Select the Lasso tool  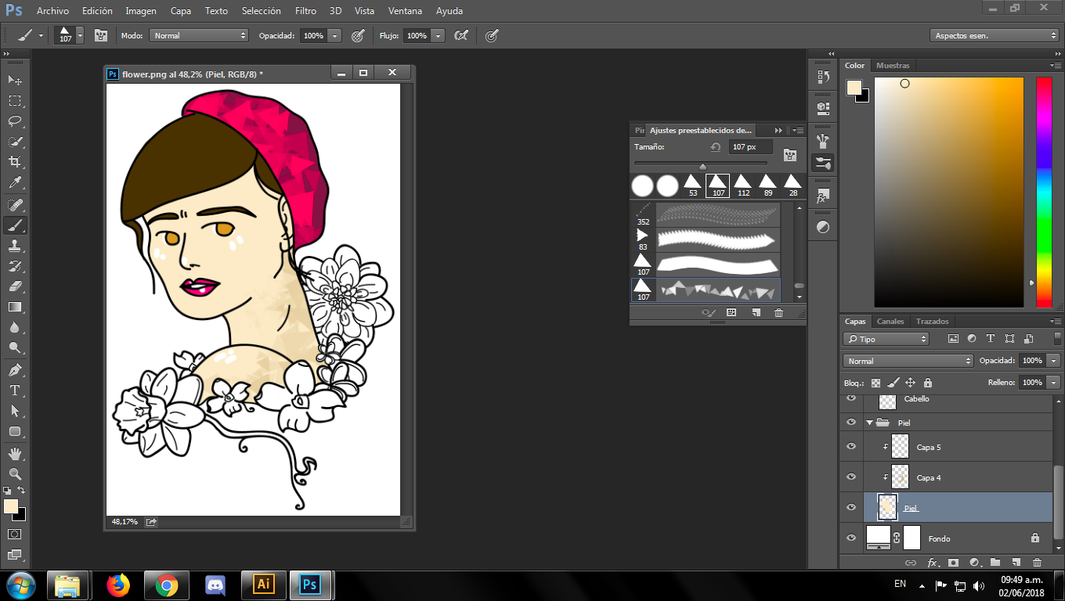coord(14,121)
